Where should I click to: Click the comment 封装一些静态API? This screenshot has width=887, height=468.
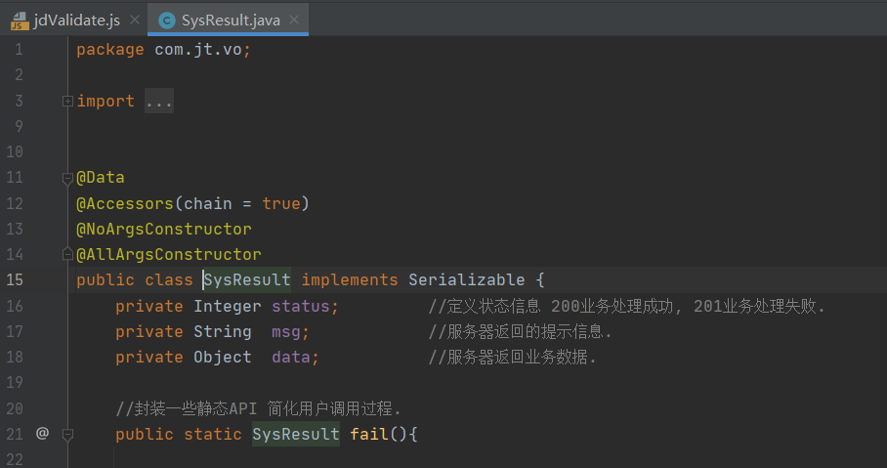point(259,408)
